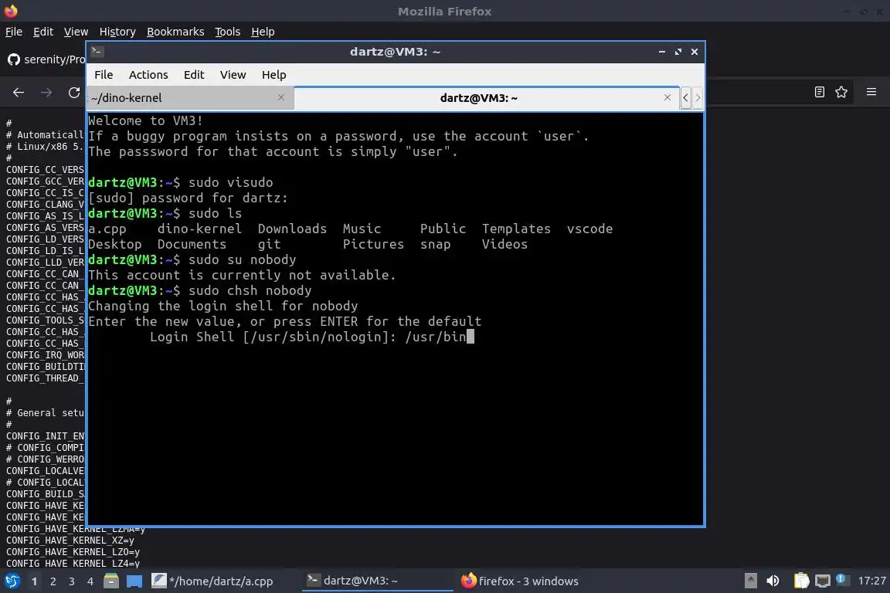Open the Firefox Tools menu
This screenshot has height=593, width=890.
[x=228, y=32]
